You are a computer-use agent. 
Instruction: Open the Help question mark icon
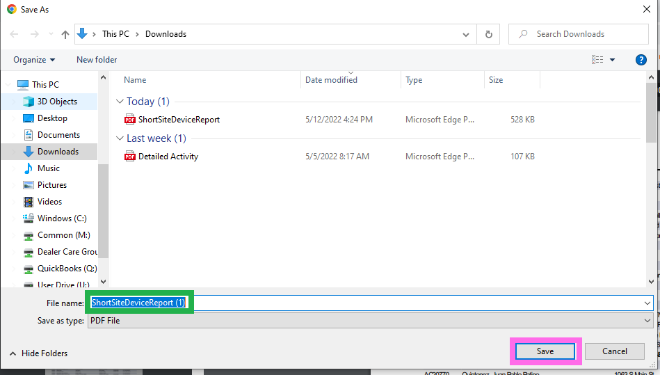(x=641, y=60)
